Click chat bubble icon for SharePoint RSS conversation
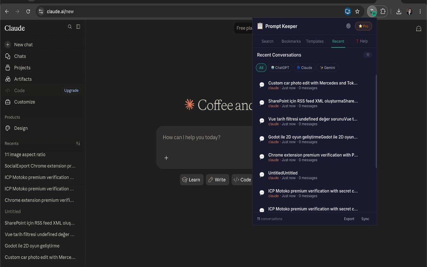 tap(262, 103)
